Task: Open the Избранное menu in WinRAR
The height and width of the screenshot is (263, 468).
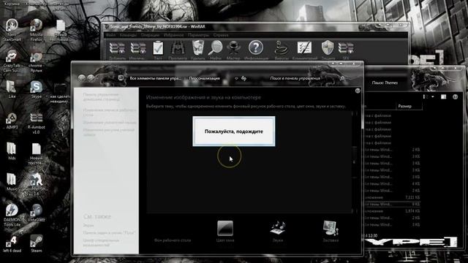Action: [x=174, y=35]
